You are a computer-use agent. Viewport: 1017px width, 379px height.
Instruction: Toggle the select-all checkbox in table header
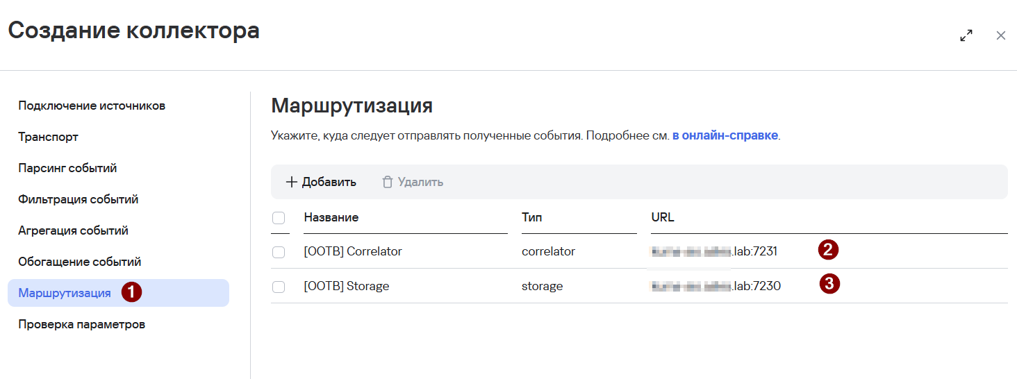coord(279,218)
